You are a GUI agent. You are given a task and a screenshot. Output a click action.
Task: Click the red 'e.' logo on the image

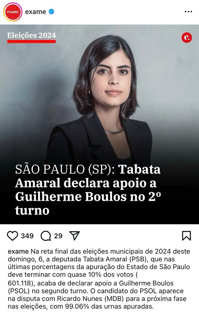(x=187, y=37)
